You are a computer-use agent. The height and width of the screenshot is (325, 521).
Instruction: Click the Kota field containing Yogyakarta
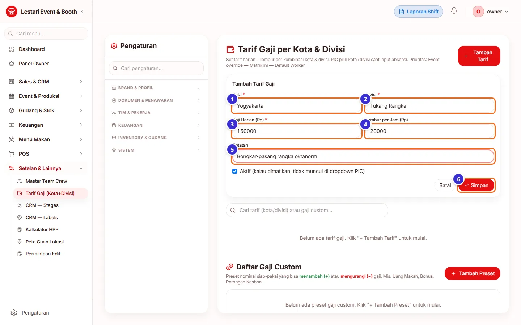tap(296, 106)
